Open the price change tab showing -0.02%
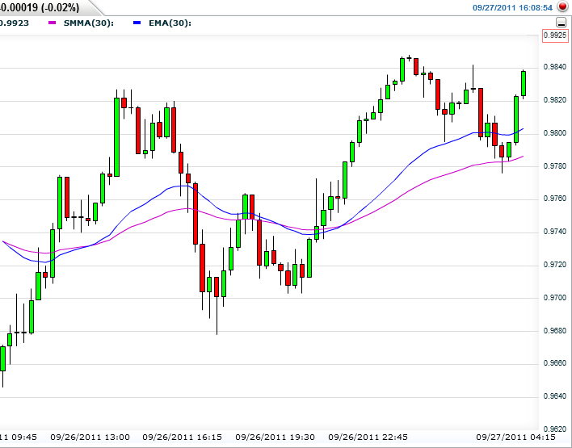 pyautogui.click(x=40, y=7)
